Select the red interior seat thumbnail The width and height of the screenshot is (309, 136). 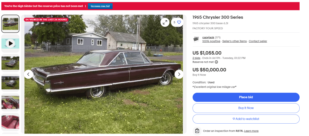coord(11,122)
